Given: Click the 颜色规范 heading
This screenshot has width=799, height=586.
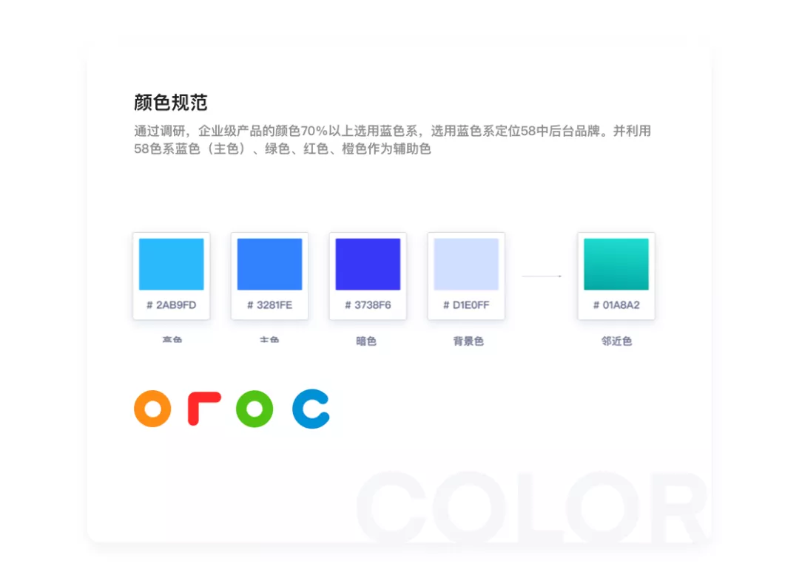Looking at the screenshot, I should click(171, 102).
